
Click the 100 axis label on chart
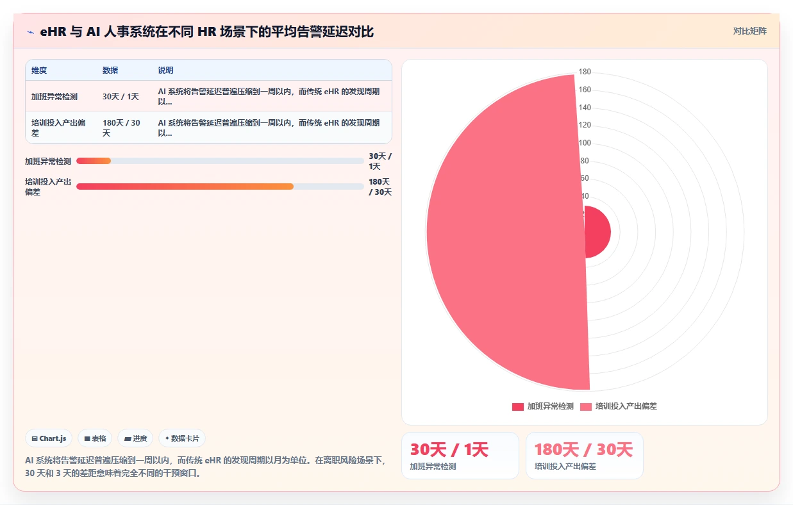(585, 143)
